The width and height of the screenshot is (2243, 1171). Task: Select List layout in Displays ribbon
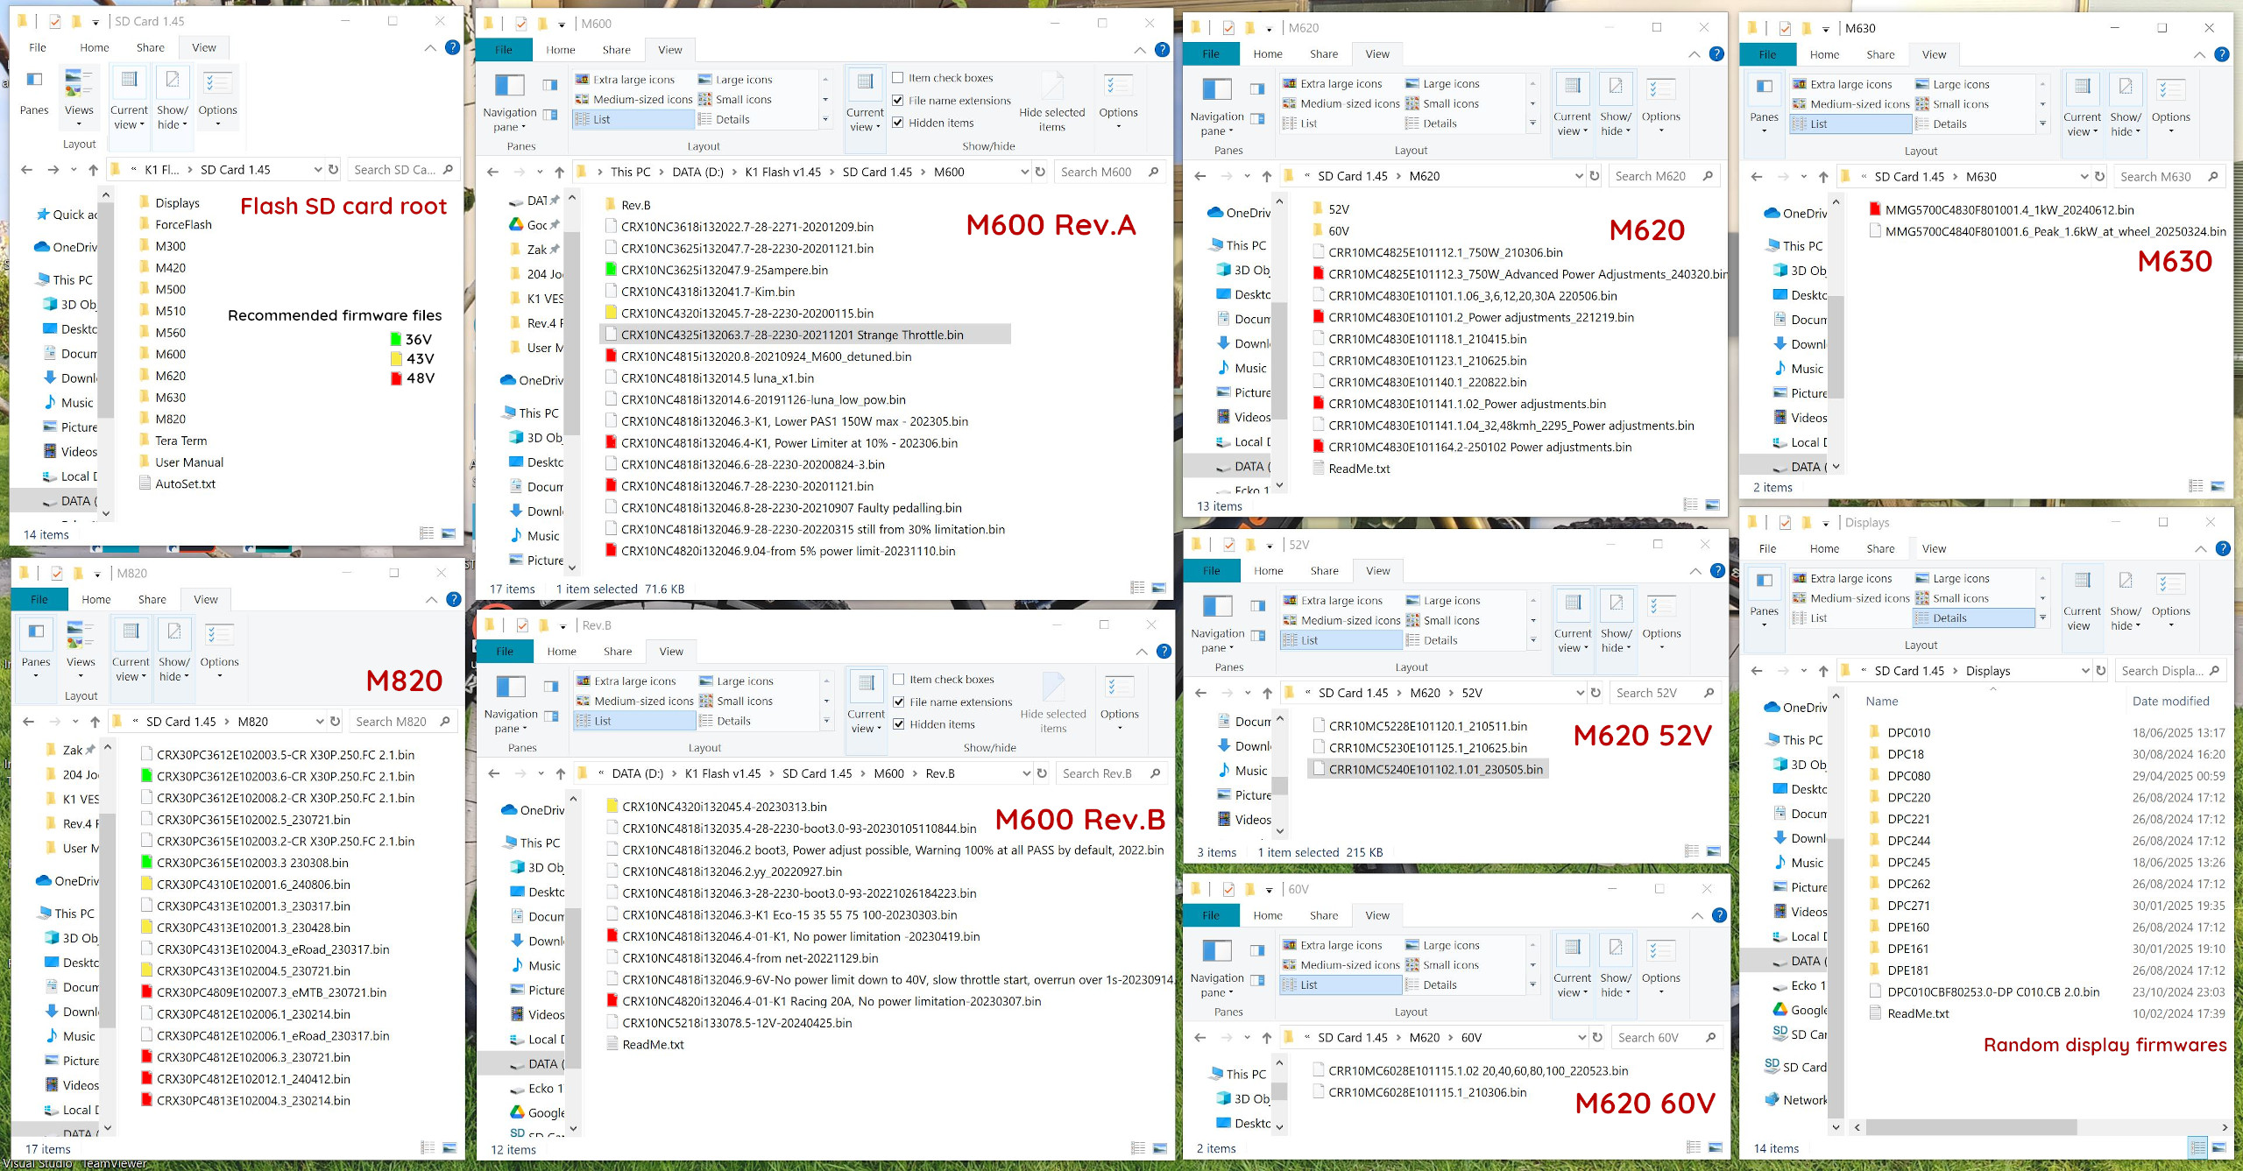1818,618
